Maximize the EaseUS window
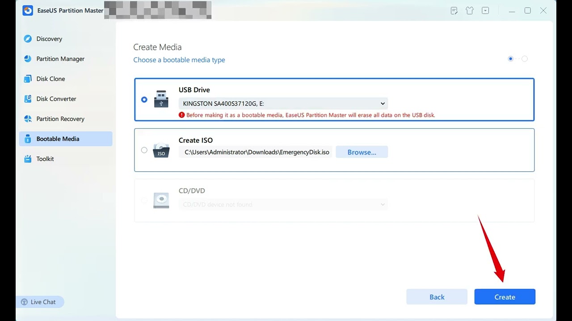572x321 pixels. click(528, 11)
